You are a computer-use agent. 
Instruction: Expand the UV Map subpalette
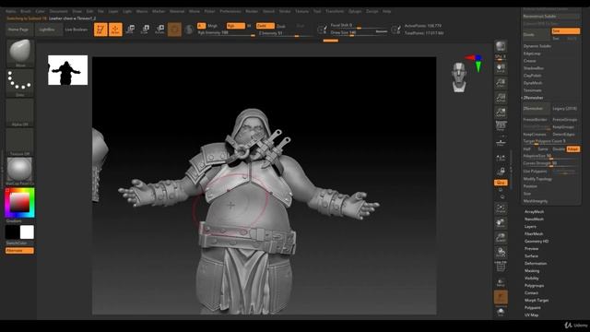point(532,315)
